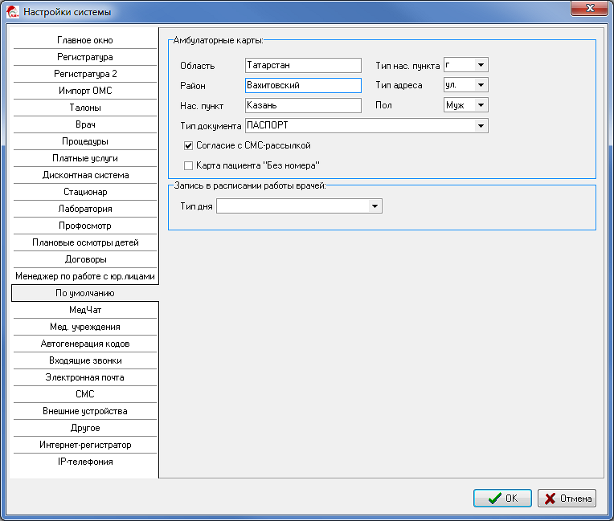Open the Регистратура tab
The width and height of the screenshot is (614, 521).
85,57
